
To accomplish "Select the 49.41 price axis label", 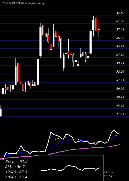I will (x=120, y=97).
